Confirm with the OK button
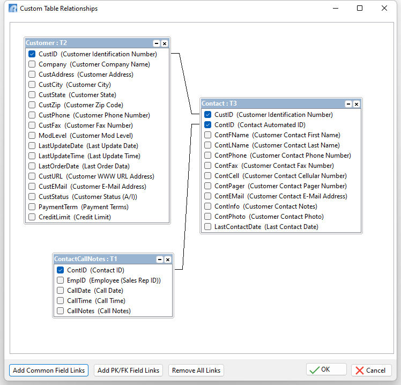Image resolution: width=401 pixels, height=385 pixels. pos(326,369)
